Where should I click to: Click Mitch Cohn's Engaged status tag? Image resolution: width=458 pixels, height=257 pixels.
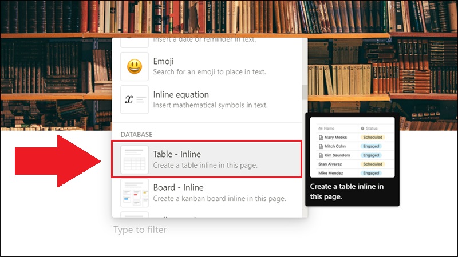(371, 146)
